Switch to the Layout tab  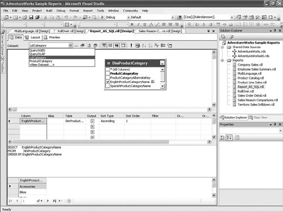coord(33,37)
